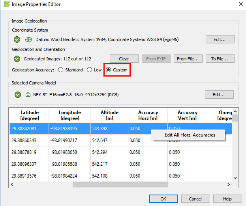Click the horizontal scrollbar under the table
Viewport: 246px width, 206px height.
[120, 184]
